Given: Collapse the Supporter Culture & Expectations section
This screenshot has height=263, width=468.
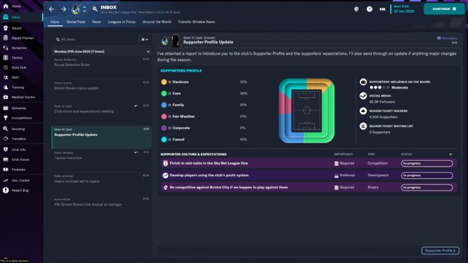Looking at the screenshot, I should point(451,154).
